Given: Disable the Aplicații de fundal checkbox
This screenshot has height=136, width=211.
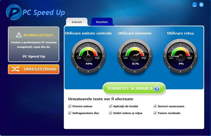Looking at the screenshot, I should pos(110,106).
